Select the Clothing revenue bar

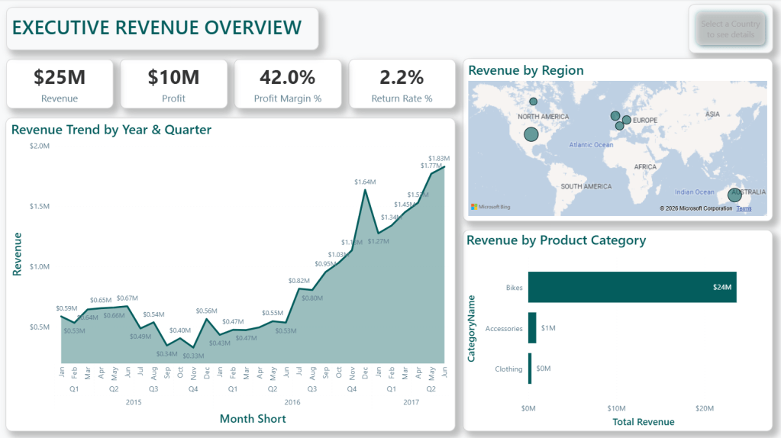pos(529,369)
